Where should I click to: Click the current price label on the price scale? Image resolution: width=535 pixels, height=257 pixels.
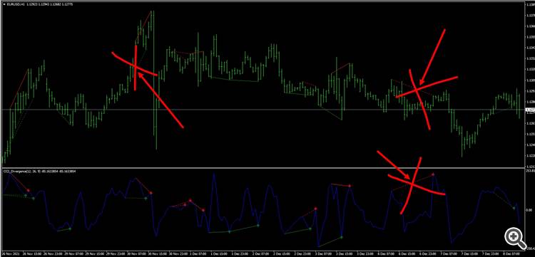(530, 109)
